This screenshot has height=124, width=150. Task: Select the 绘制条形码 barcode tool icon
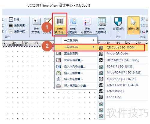coord(60,21)
